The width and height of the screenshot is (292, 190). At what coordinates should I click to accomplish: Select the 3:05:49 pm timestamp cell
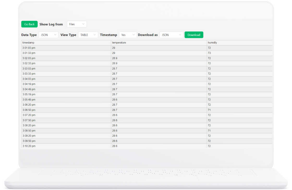66,100
